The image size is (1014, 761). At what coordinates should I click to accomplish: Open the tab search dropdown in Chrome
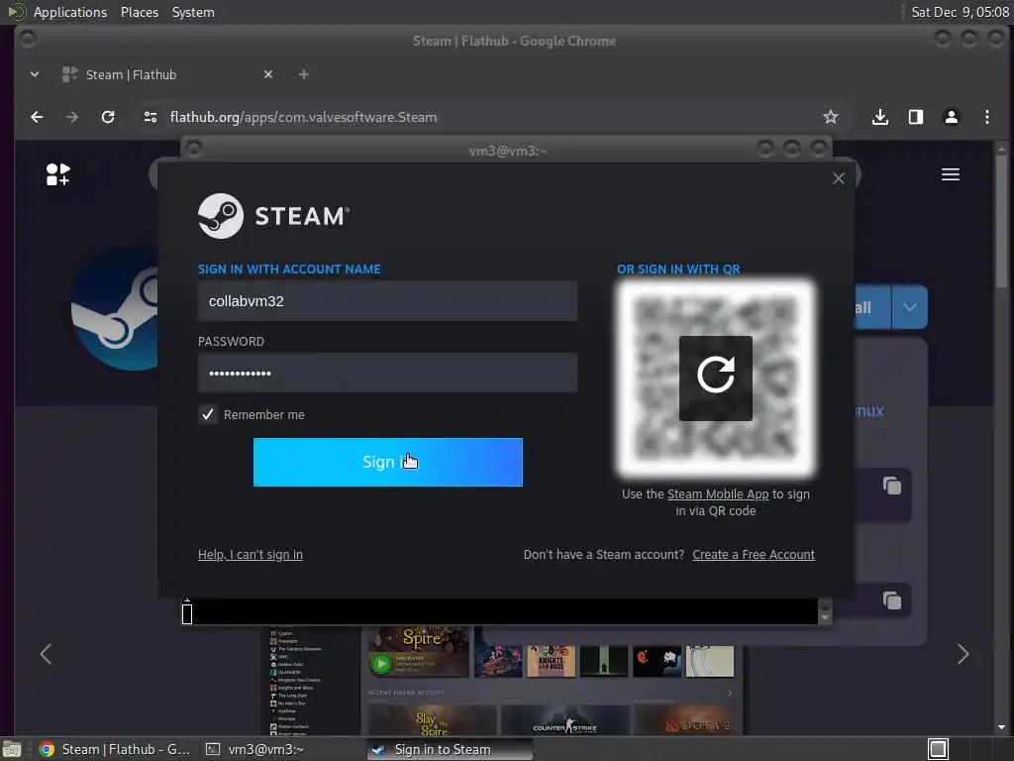point(35,74)
